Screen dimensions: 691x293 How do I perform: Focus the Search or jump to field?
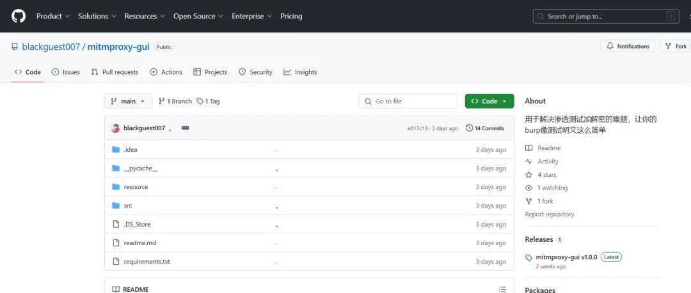[606, 17]
